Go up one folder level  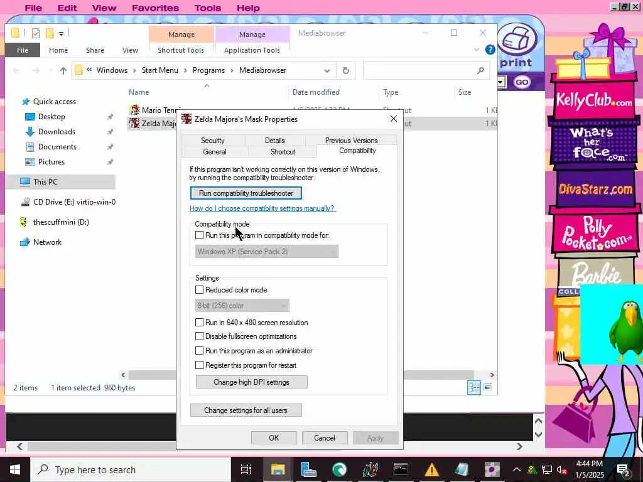[x=63, y=70]
